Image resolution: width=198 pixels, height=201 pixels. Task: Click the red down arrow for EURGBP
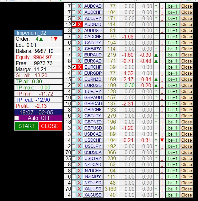point(162,74)
